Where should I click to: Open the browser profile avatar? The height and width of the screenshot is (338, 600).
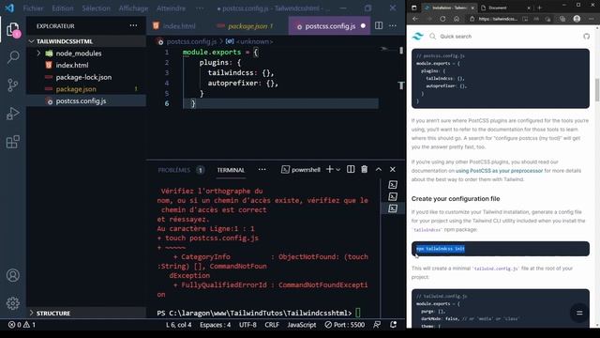pos(577,19)
